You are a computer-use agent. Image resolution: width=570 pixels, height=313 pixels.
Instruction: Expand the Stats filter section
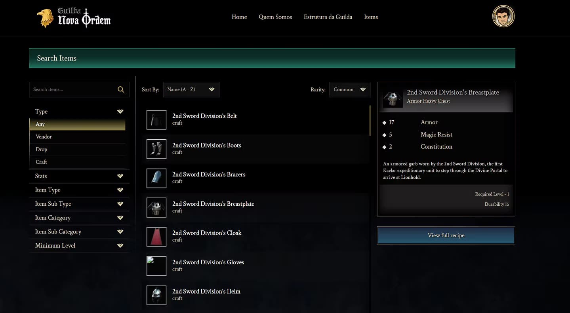click(x=79, y=176)
